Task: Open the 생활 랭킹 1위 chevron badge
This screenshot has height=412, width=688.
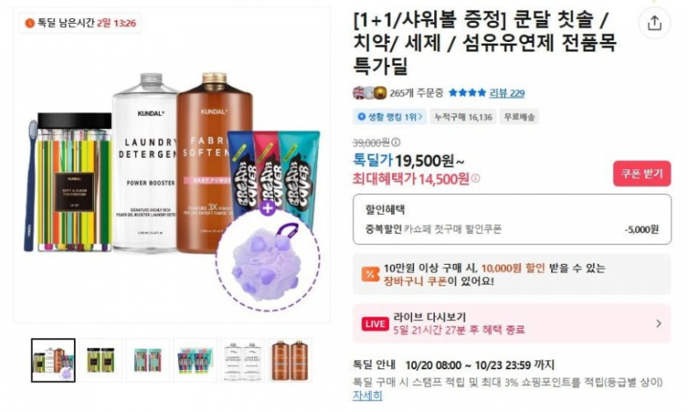Action: point(390,117)
